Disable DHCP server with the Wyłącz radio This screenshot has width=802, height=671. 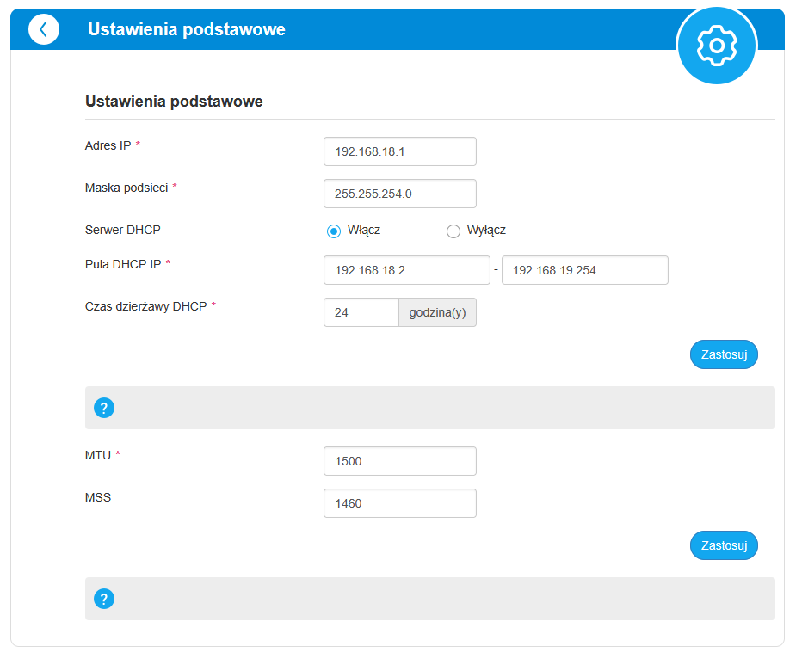[453, 231]
